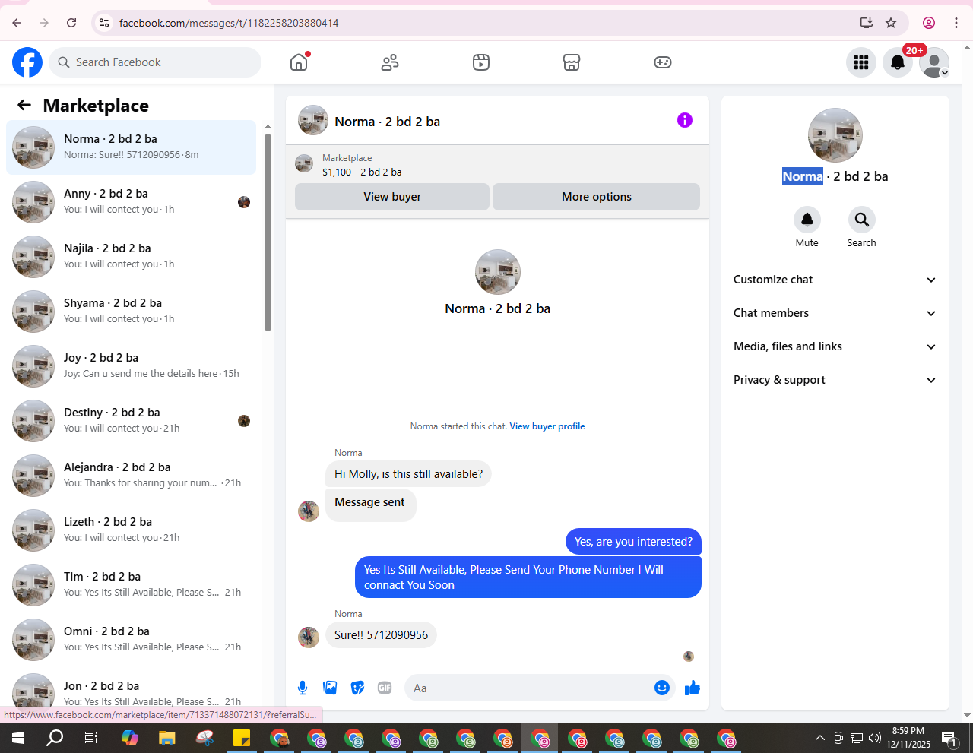Image resolution: width=973 pixels, height=753 pixels.
Task: Bookmark this page with star
Action: [891, 23]
